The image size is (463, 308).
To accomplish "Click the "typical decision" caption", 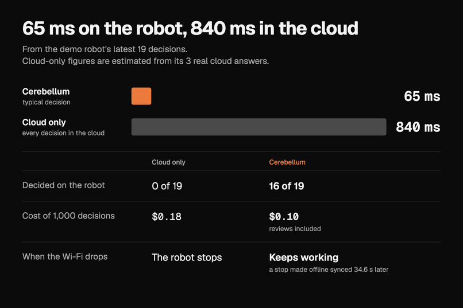I will click(x=47, y=102).
